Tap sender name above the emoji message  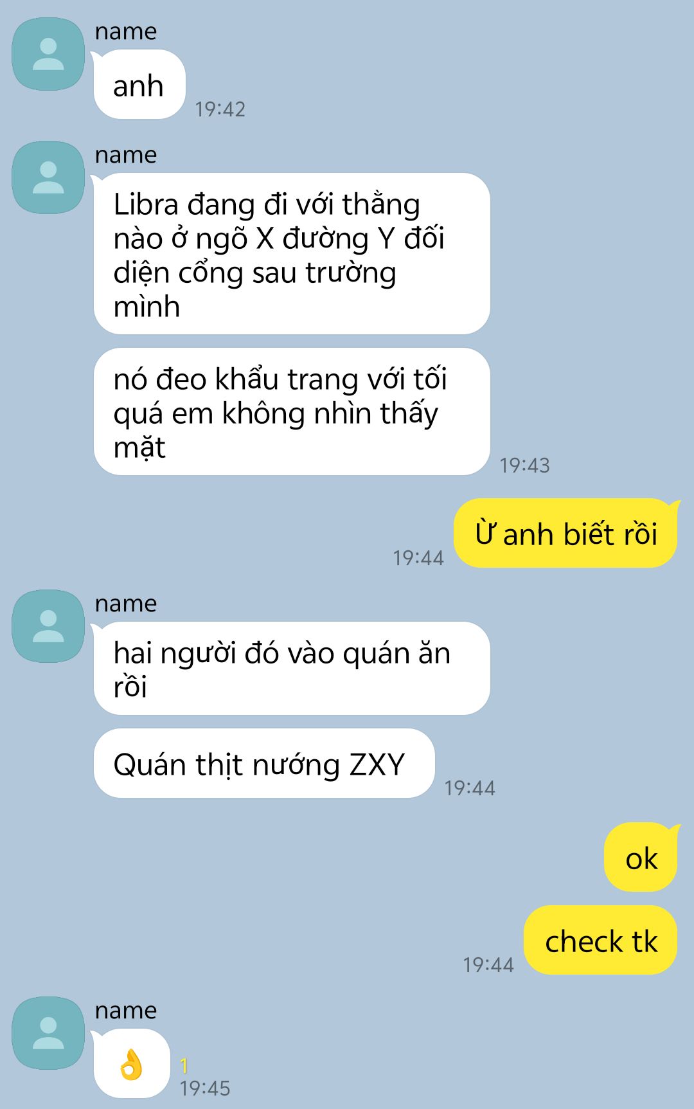(x=126, y=1011)
